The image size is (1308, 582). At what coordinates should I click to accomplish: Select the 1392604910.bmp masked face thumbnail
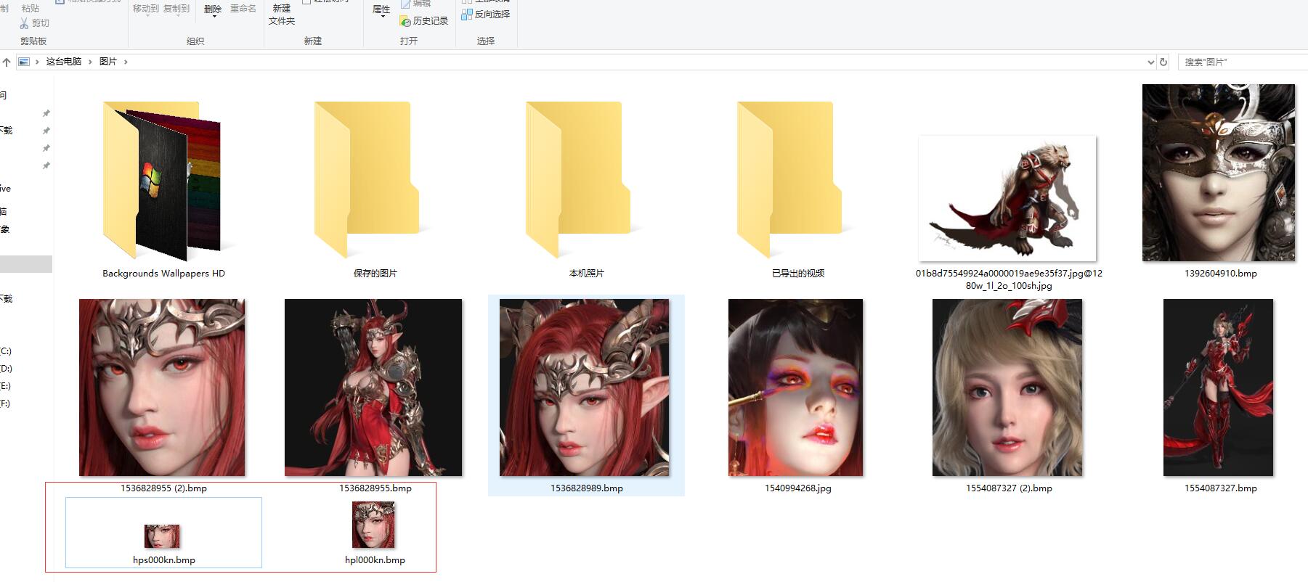[1219, 173]
